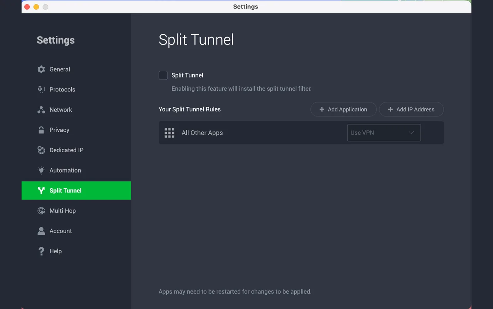Open the Automation section
This screenshot has width=493, height=309.
click(x=76, y=170)
